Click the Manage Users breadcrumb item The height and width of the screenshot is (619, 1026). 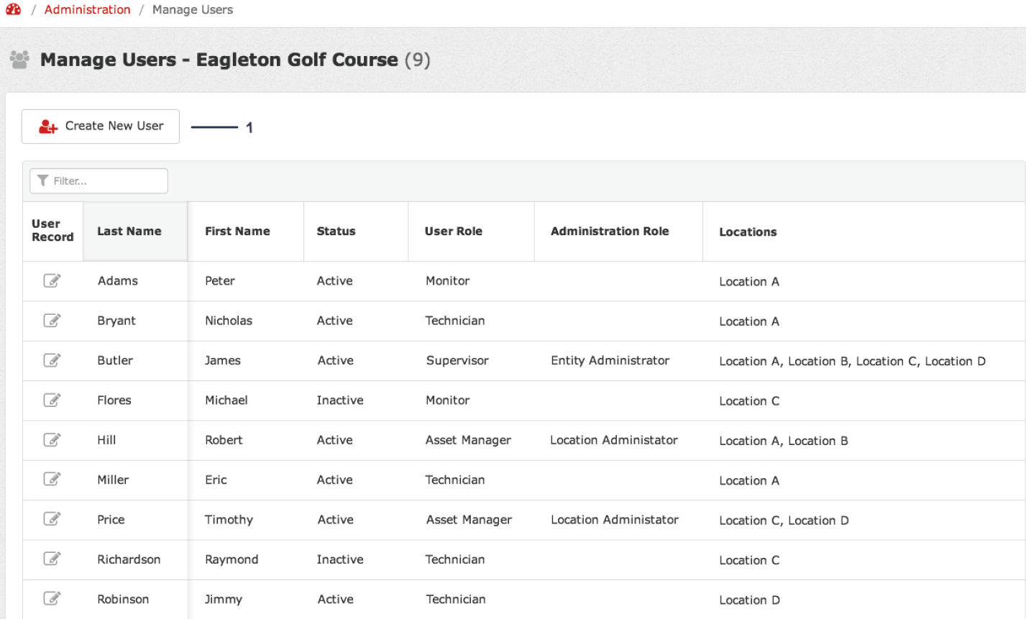click(193, 9)
